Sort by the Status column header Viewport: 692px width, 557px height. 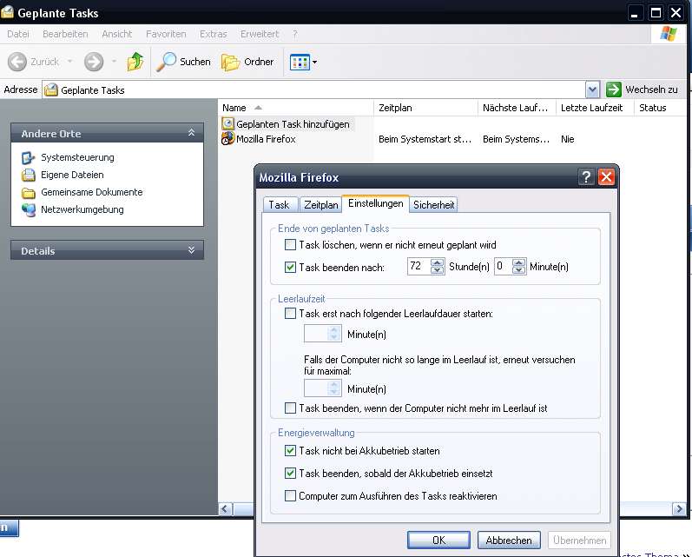(660, 108)
